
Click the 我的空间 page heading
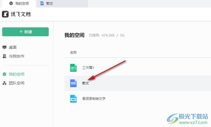coord(74,35)
